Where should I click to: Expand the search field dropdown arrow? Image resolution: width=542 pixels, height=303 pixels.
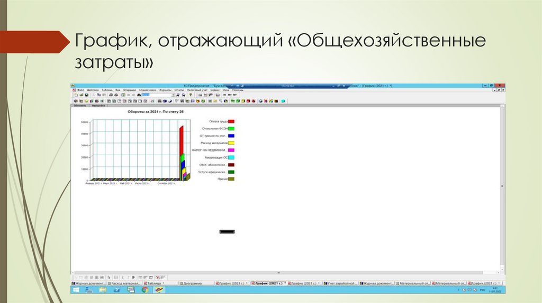point(173,95)
